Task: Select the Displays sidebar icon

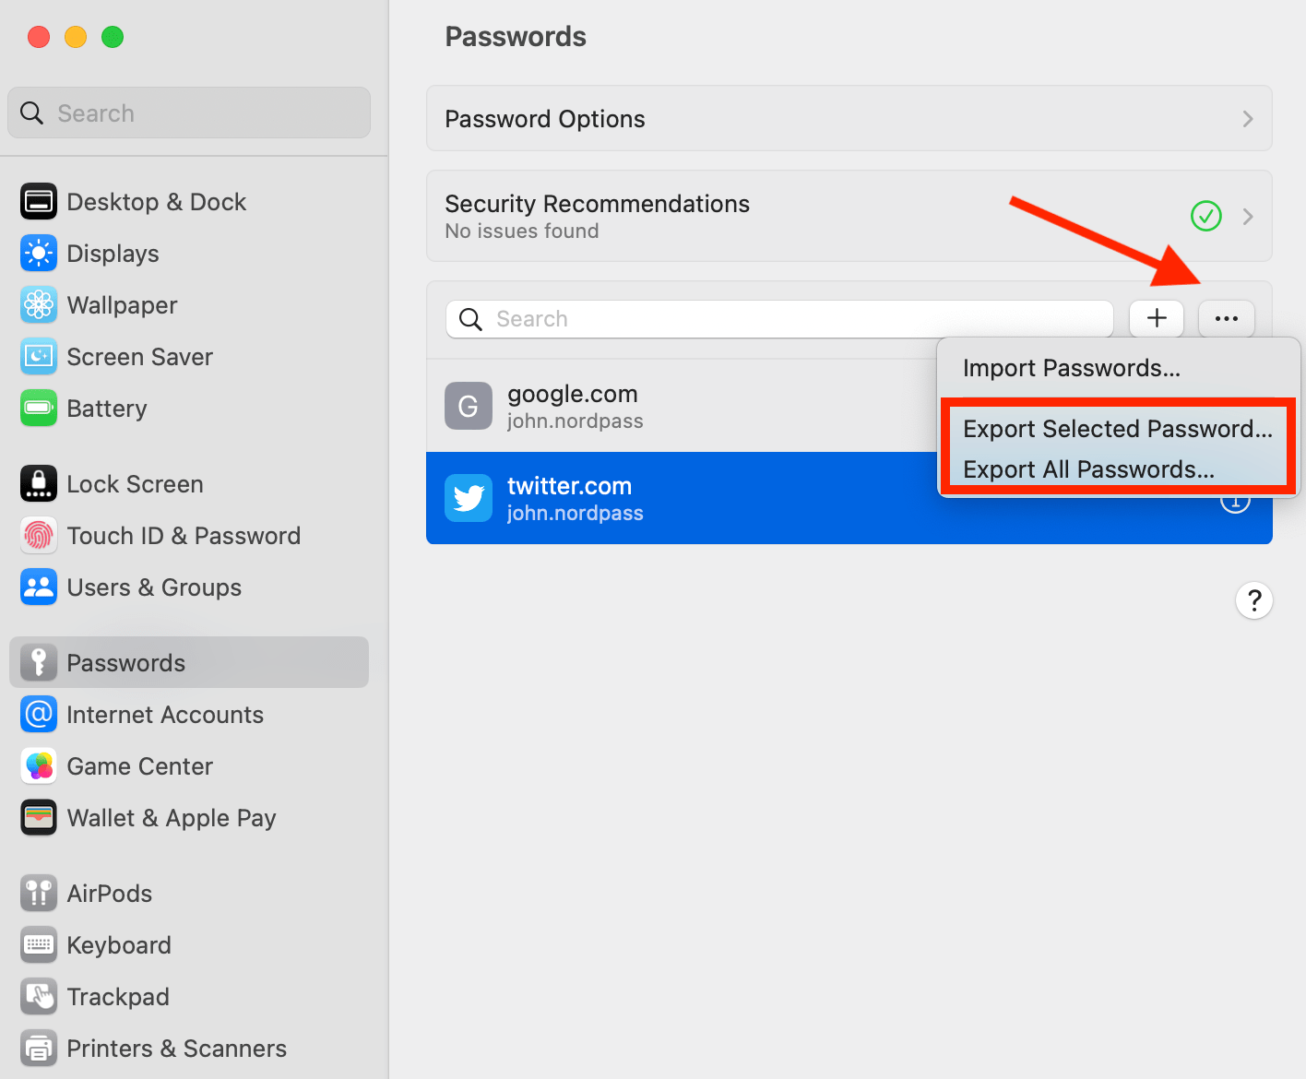Action: [38, 253]
